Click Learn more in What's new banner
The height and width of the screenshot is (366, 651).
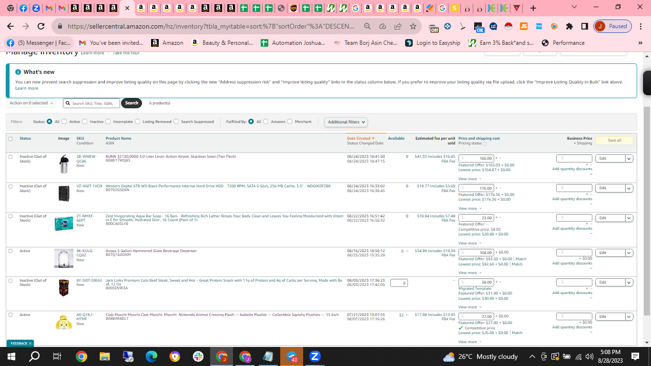pos(27,88)
